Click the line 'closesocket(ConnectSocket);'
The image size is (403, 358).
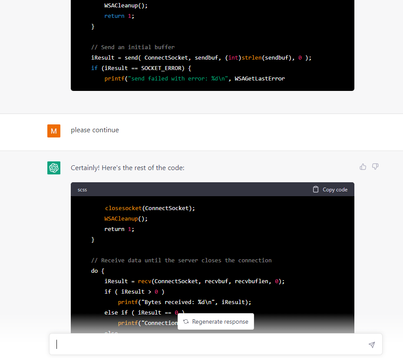point(150,208)
